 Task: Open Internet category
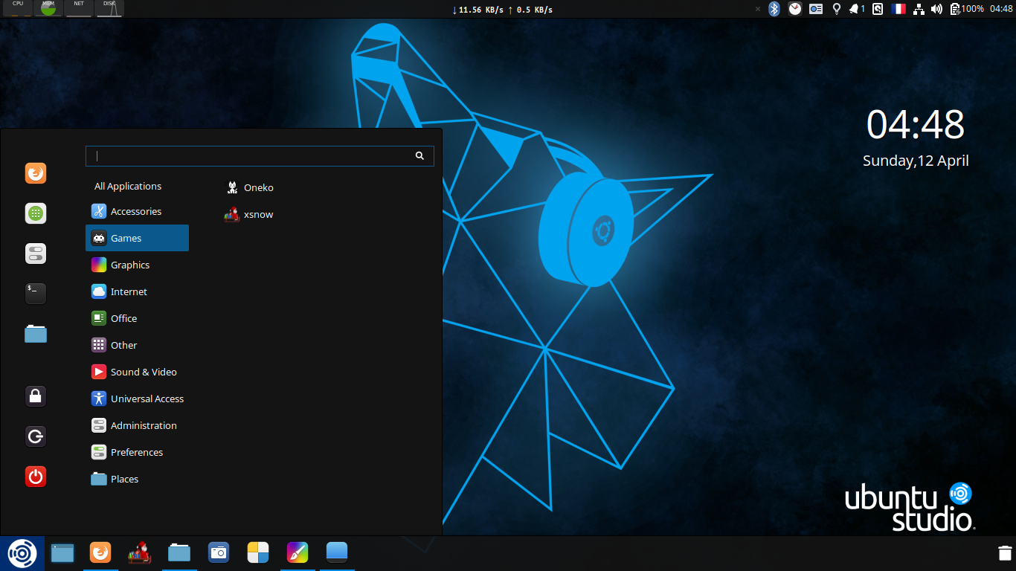137,291
